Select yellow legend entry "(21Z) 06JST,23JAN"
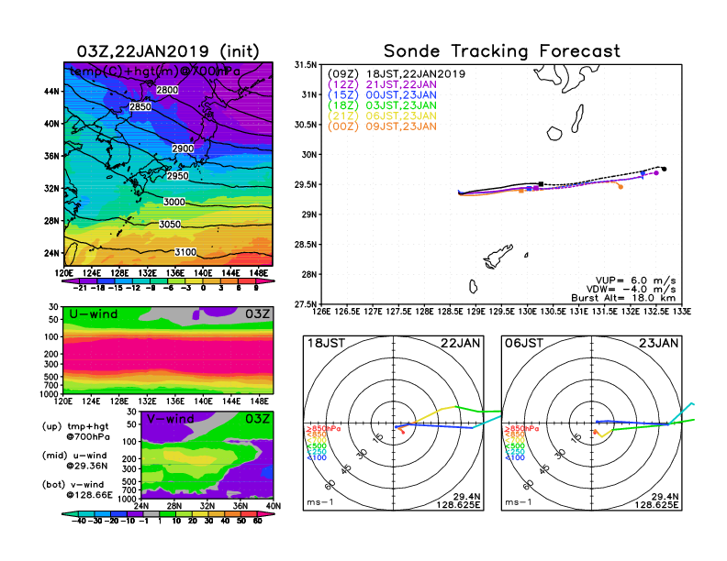The width and height of the screenshot is (727, 561). [x=382, y=116]
